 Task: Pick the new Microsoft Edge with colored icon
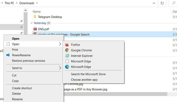tap(81, 67)
